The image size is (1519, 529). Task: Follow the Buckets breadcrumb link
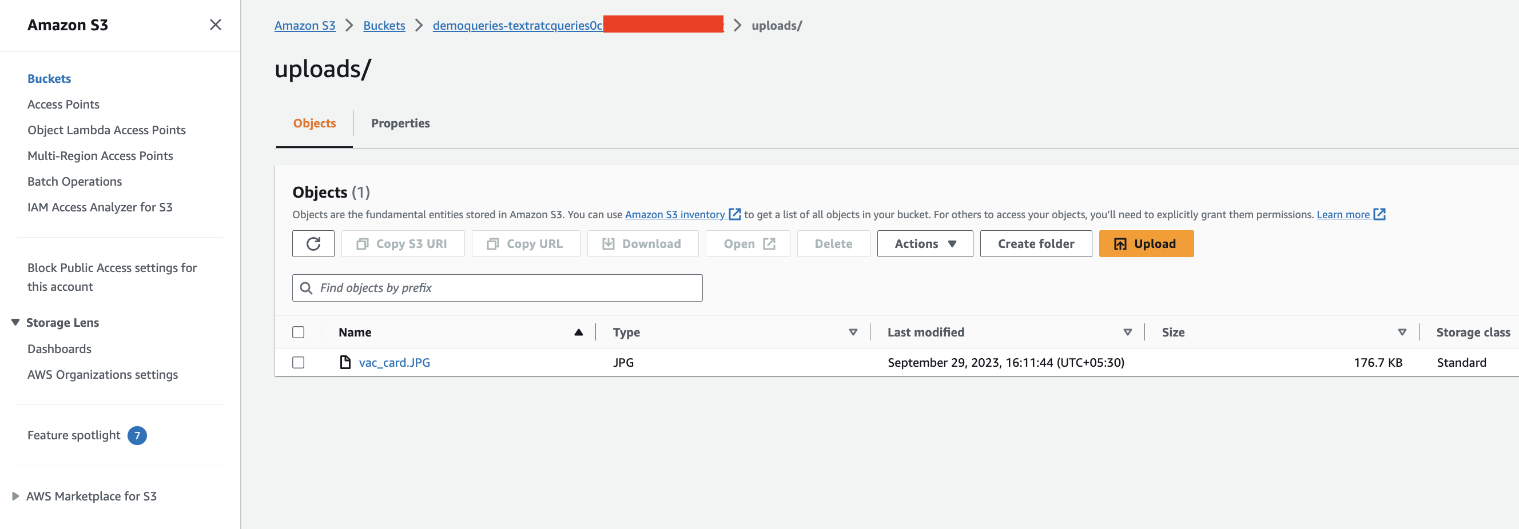click(384, 25)
